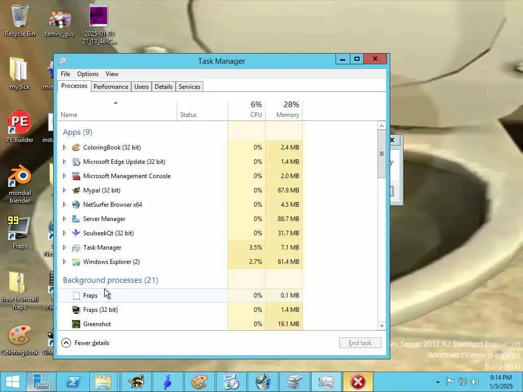Select the family_guy desktop icon
This screenshot has height=392, width=523.
[60, 23]
